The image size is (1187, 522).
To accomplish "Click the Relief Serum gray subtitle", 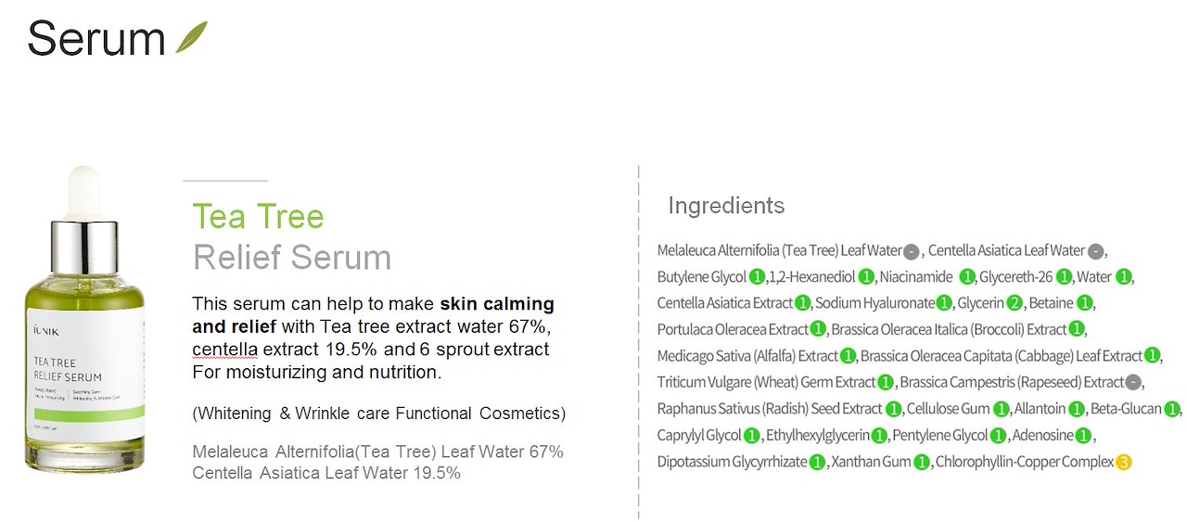I will coord(292,257).
